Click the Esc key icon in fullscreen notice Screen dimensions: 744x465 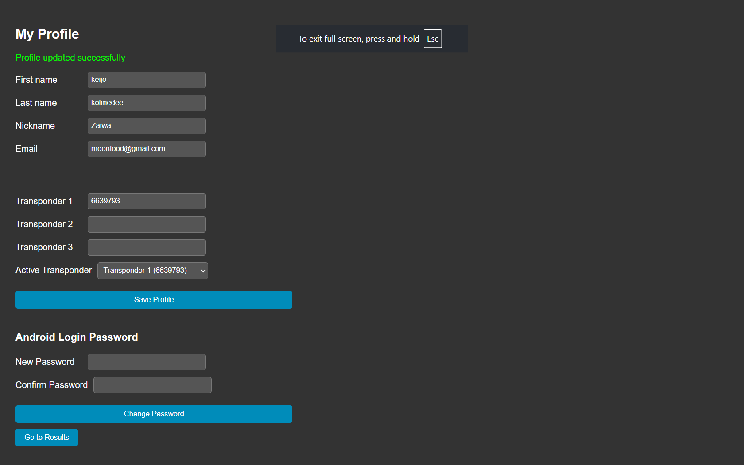[x=433, y=39]
